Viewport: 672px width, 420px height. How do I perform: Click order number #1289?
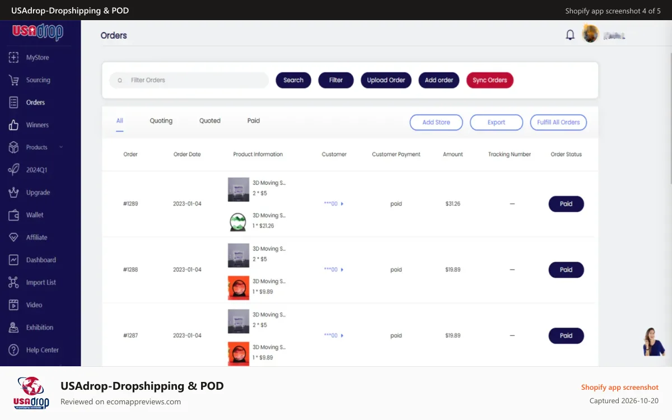(x=130, y=204)
